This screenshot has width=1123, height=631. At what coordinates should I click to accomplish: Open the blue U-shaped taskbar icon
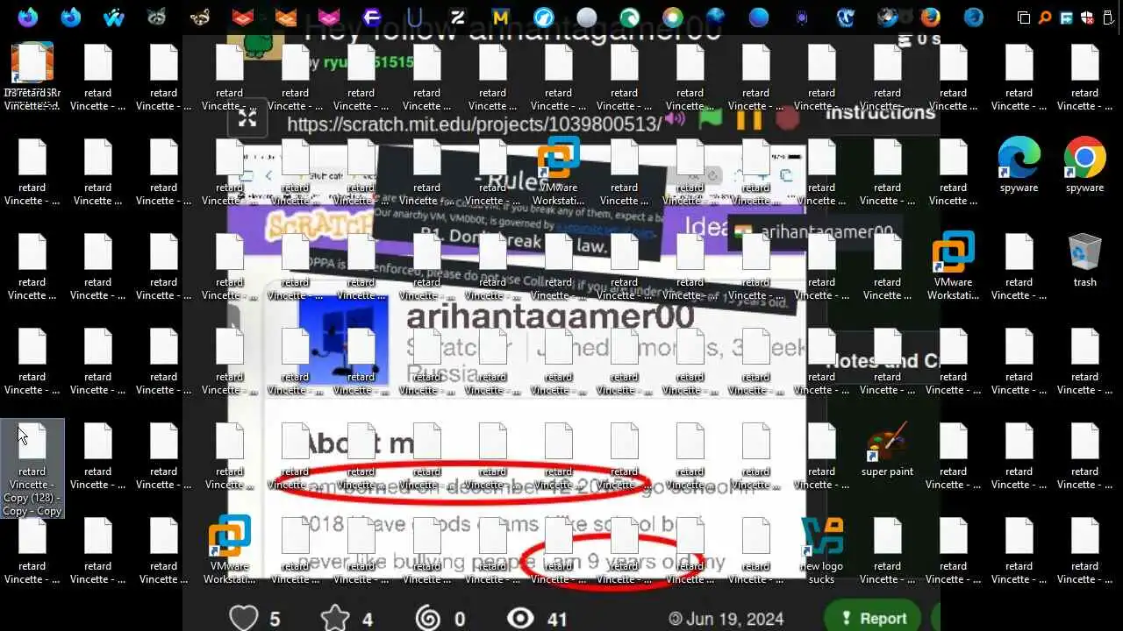[x=415, y=17]
